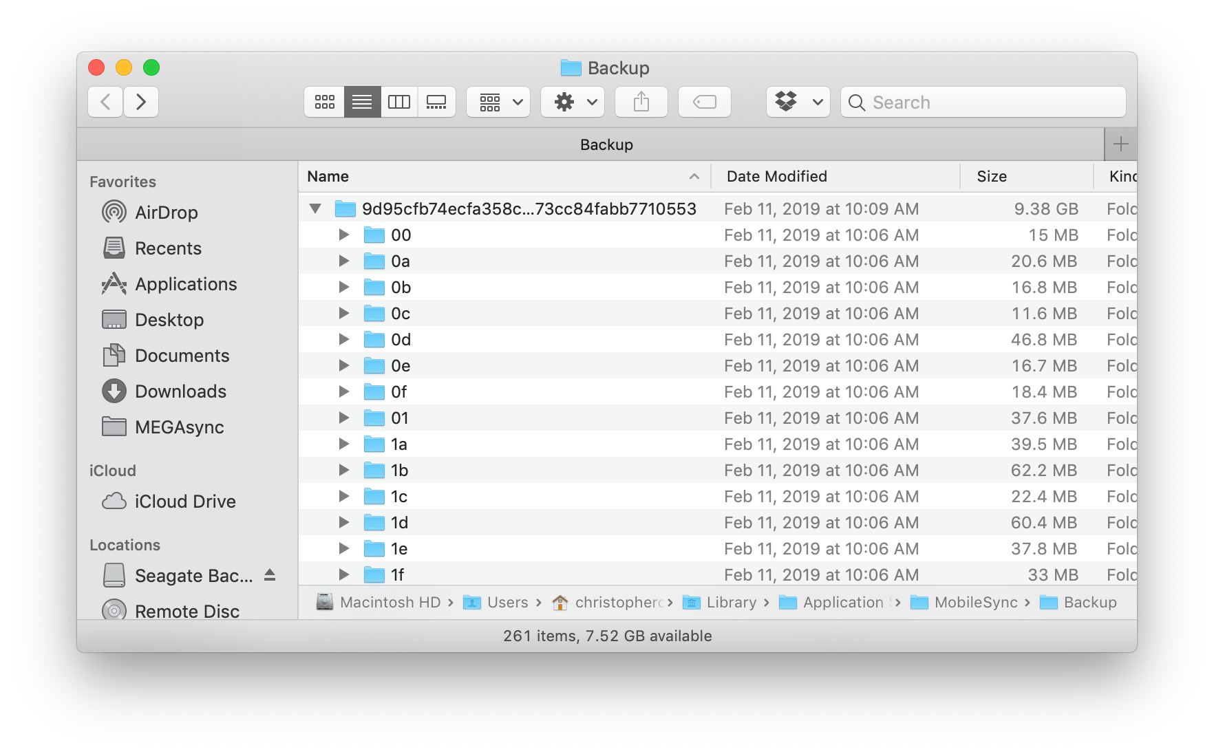Select the 1d folder row
Viewport: 1214px width, 754px height.
718,522
